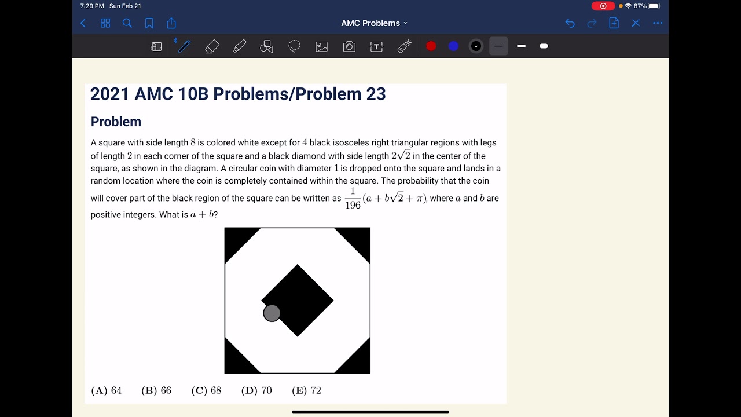Click answer choice (C) 68
741x417 pixels.
pyautogui.click(x=206, y=390)
